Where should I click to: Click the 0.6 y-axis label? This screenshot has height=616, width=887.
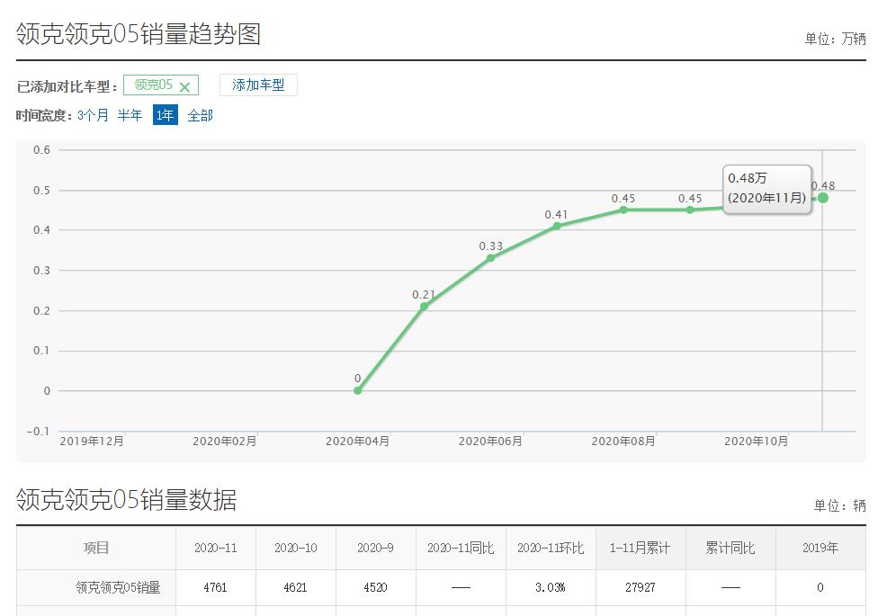point(42,150)
